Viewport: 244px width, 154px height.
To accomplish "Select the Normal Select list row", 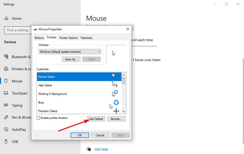I will (79, 77).
